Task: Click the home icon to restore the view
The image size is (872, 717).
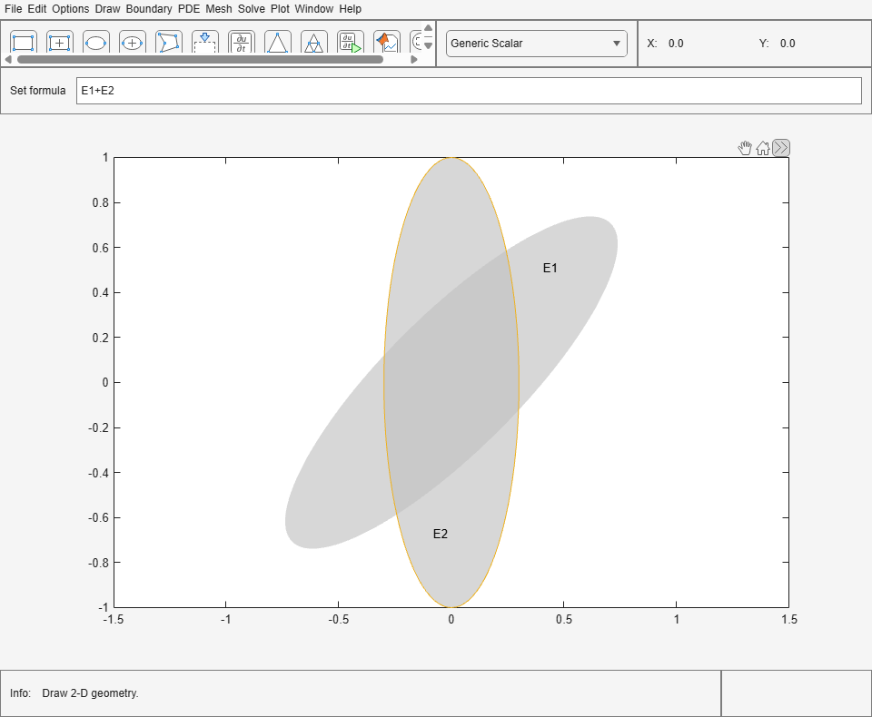Action: click(763, 147)
